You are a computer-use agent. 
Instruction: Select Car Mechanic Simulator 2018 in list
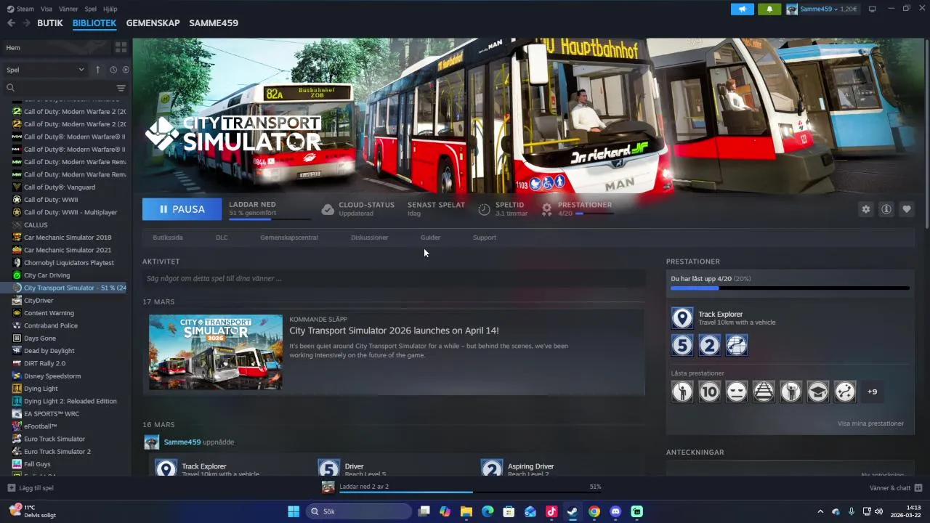point(66,238)
